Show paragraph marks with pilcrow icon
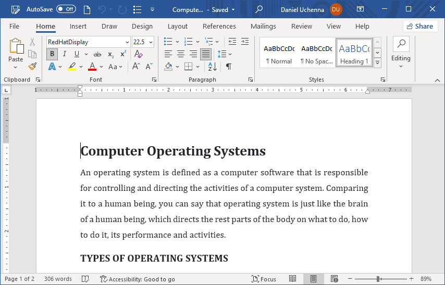The image size is (445, 285). click(228, 67)
